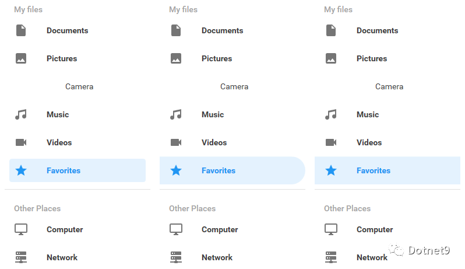Open Network label in the right list
The width and height of the screenshot is (465, 269).
(372, 257)
